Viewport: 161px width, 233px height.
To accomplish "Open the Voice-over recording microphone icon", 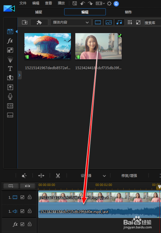I will tap(10, 97).
